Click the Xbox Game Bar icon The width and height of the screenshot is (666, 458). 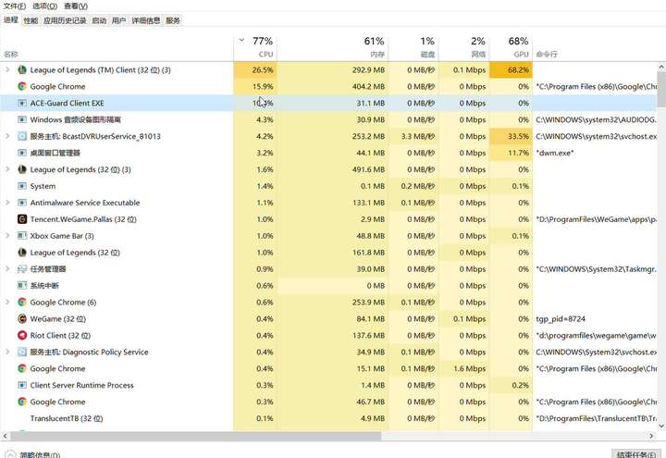[22, 236]
